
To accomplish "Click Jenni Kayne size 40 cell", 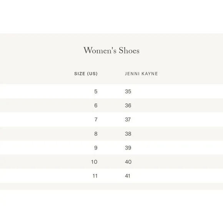I will pyautogui.click(x=128, y=162).
